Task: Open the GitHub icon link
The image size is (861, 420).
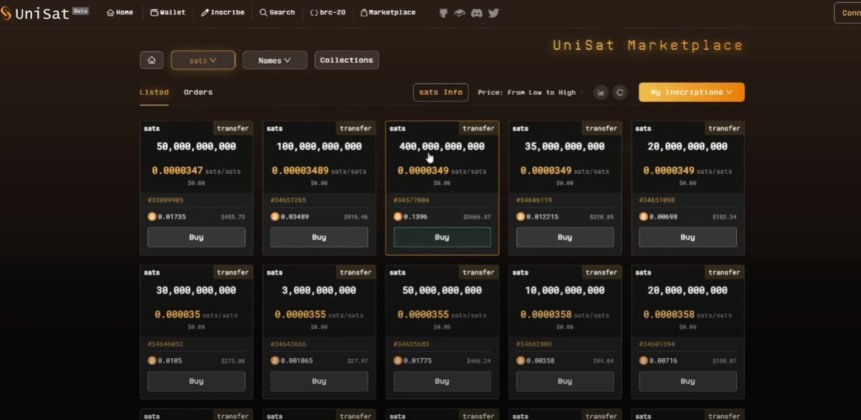Action: coord(443,13)
